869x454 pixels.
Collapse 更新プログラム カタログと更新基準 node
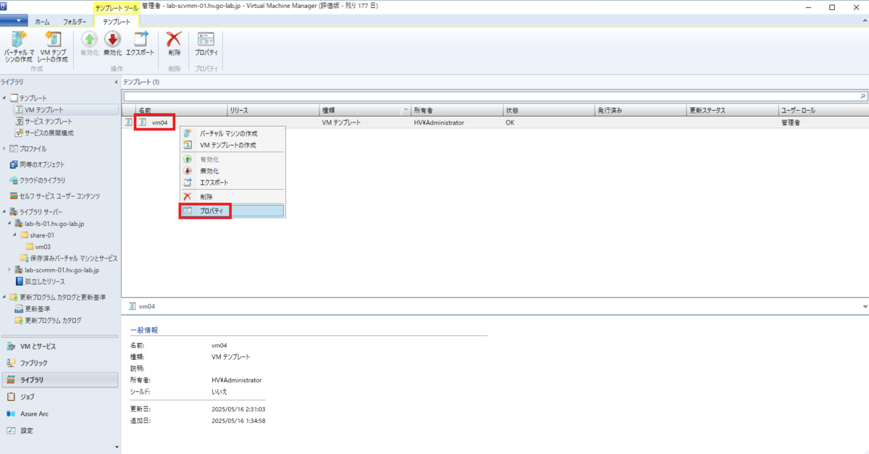click(x=4, y=297)
